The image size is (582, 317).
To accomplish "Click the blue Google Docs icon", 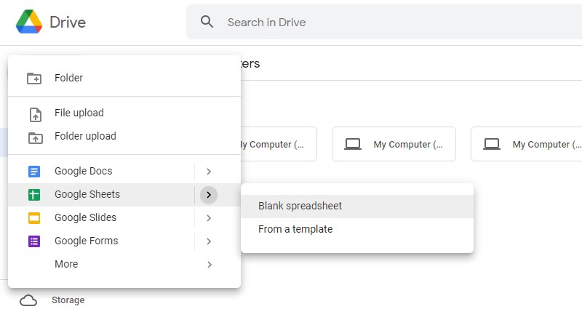I will pos(34,172).
